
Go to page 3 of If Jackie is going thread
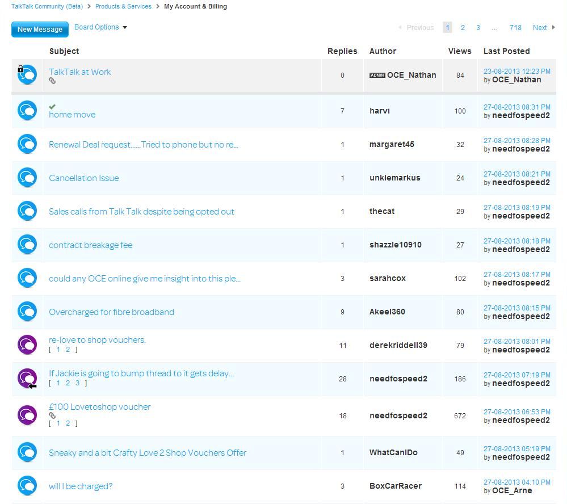tap(77, 383)
